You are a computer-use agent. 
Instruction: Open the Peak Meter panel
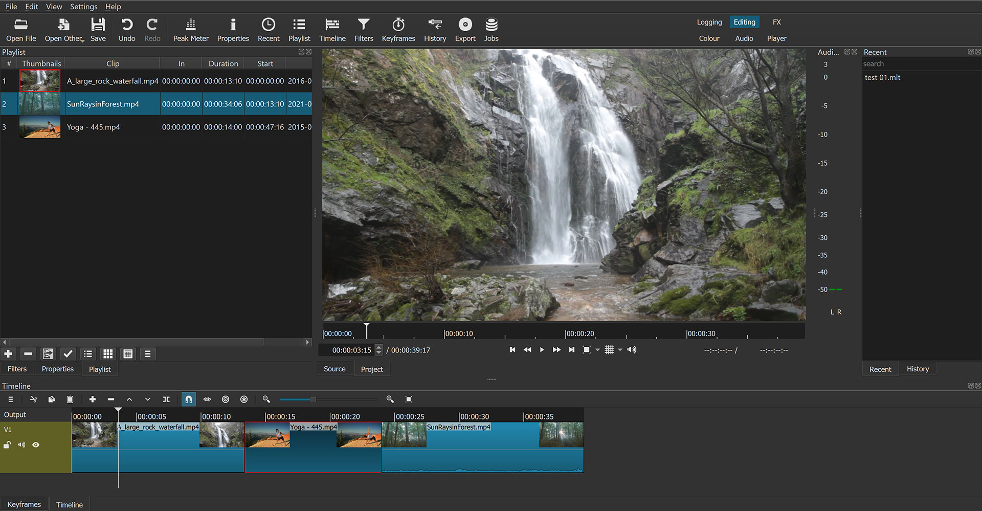pos(191,29)
